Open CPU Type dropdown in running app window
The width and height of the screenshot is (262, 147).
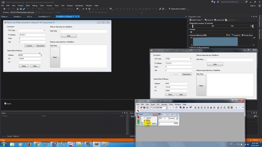190,59
